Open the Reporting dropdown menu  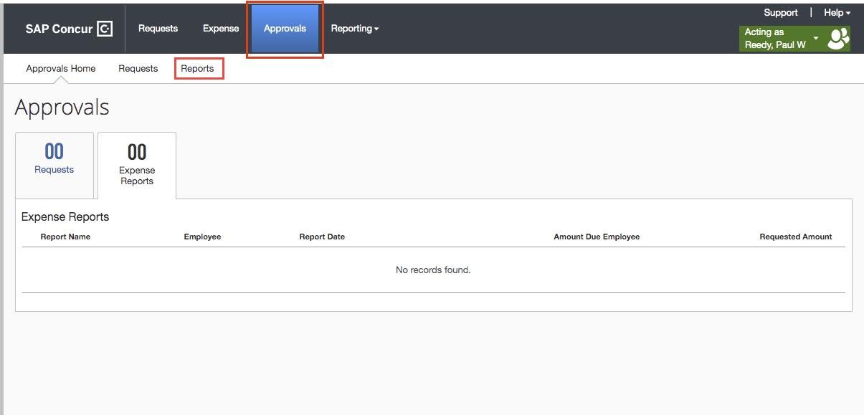pos(354,29)
